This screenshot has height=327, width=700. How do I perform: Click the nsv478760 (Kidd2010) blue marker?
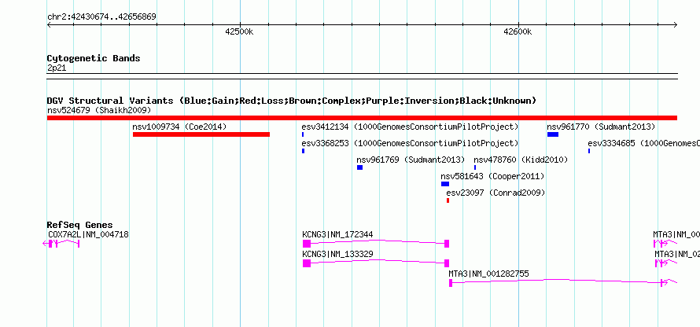click(x=475, y=167)
